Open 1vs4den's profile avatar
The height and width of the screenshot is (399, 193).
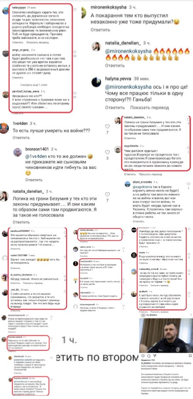point(4,128)
